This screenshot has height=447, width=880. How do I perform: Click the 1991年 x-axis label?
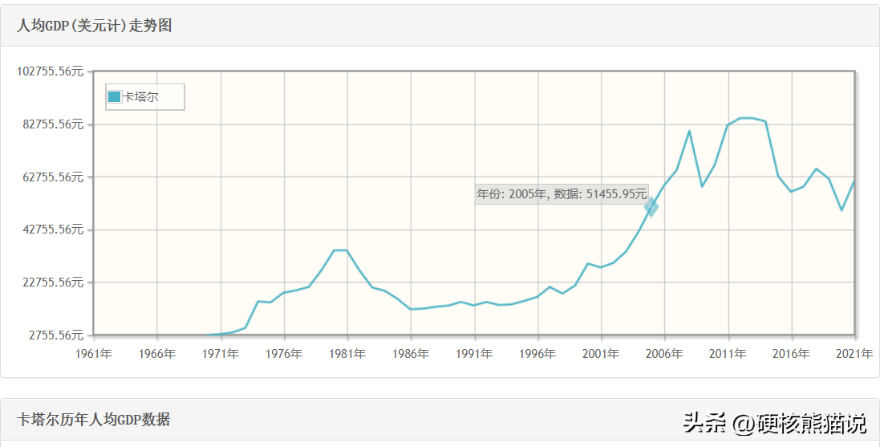pos(474,354)
